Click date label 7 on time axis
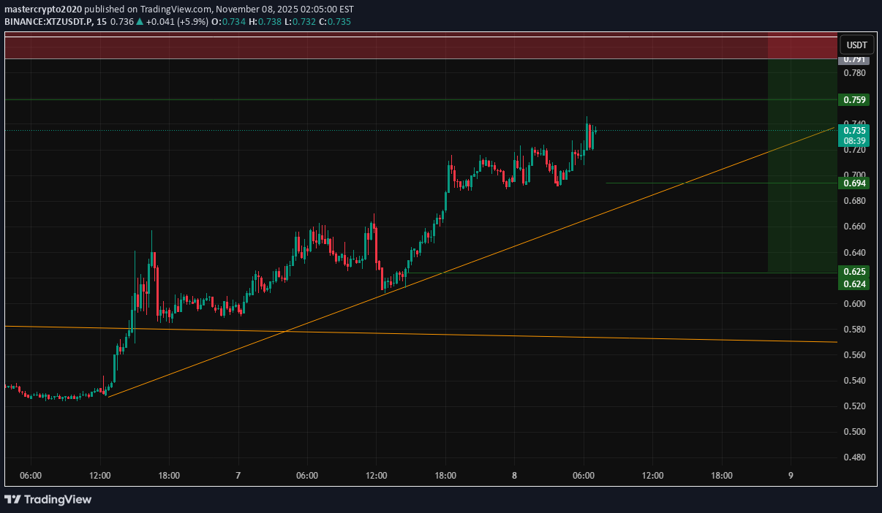882x513 pixels. pos(238,475)
